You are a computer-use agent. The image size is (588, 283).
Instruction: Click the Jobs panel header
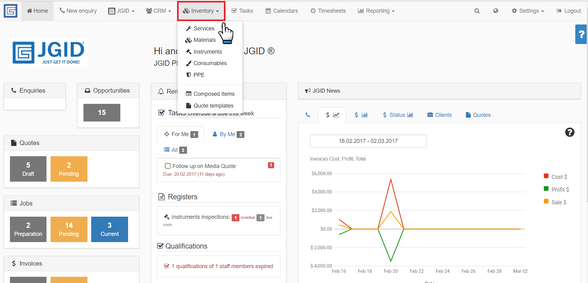coord(71,203)
